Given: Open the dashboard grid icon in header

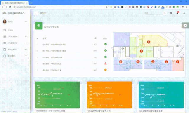Looking at the screenshot, I should pos(171,13).
